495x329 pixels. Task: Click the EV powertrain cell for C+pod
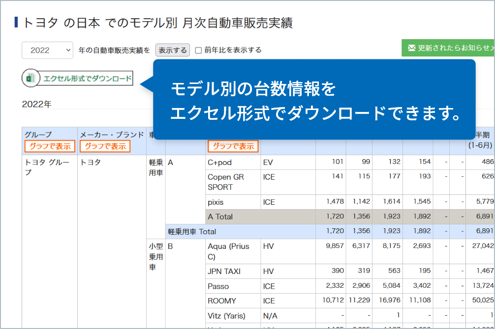pos(288,163)
